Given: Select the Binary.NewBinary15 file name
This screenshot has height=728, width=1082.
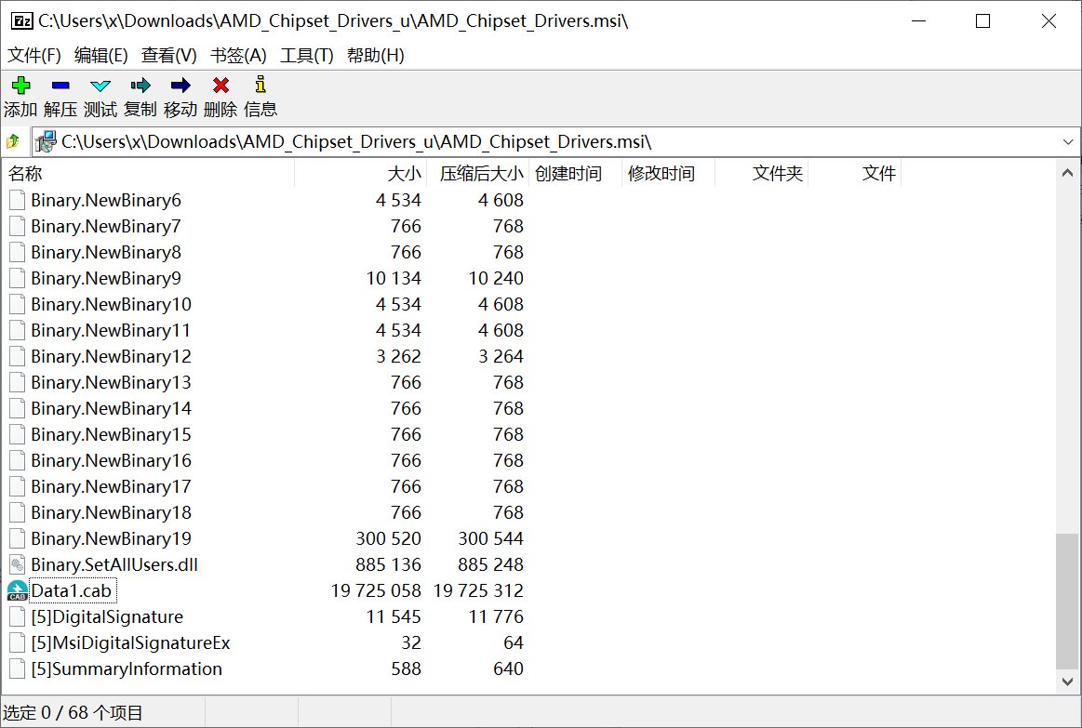Looking at the screenshot, I should (x=111, y=435).
